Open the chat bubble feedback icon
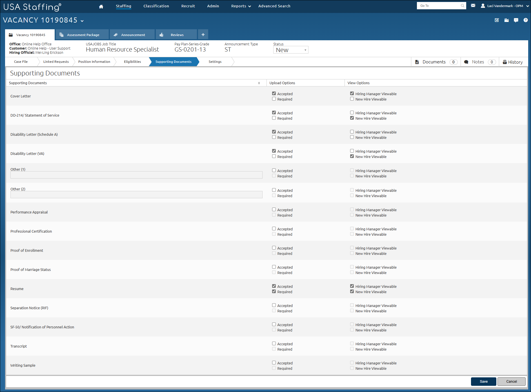Viewport: 531px width, 392px height. (516, 20)
